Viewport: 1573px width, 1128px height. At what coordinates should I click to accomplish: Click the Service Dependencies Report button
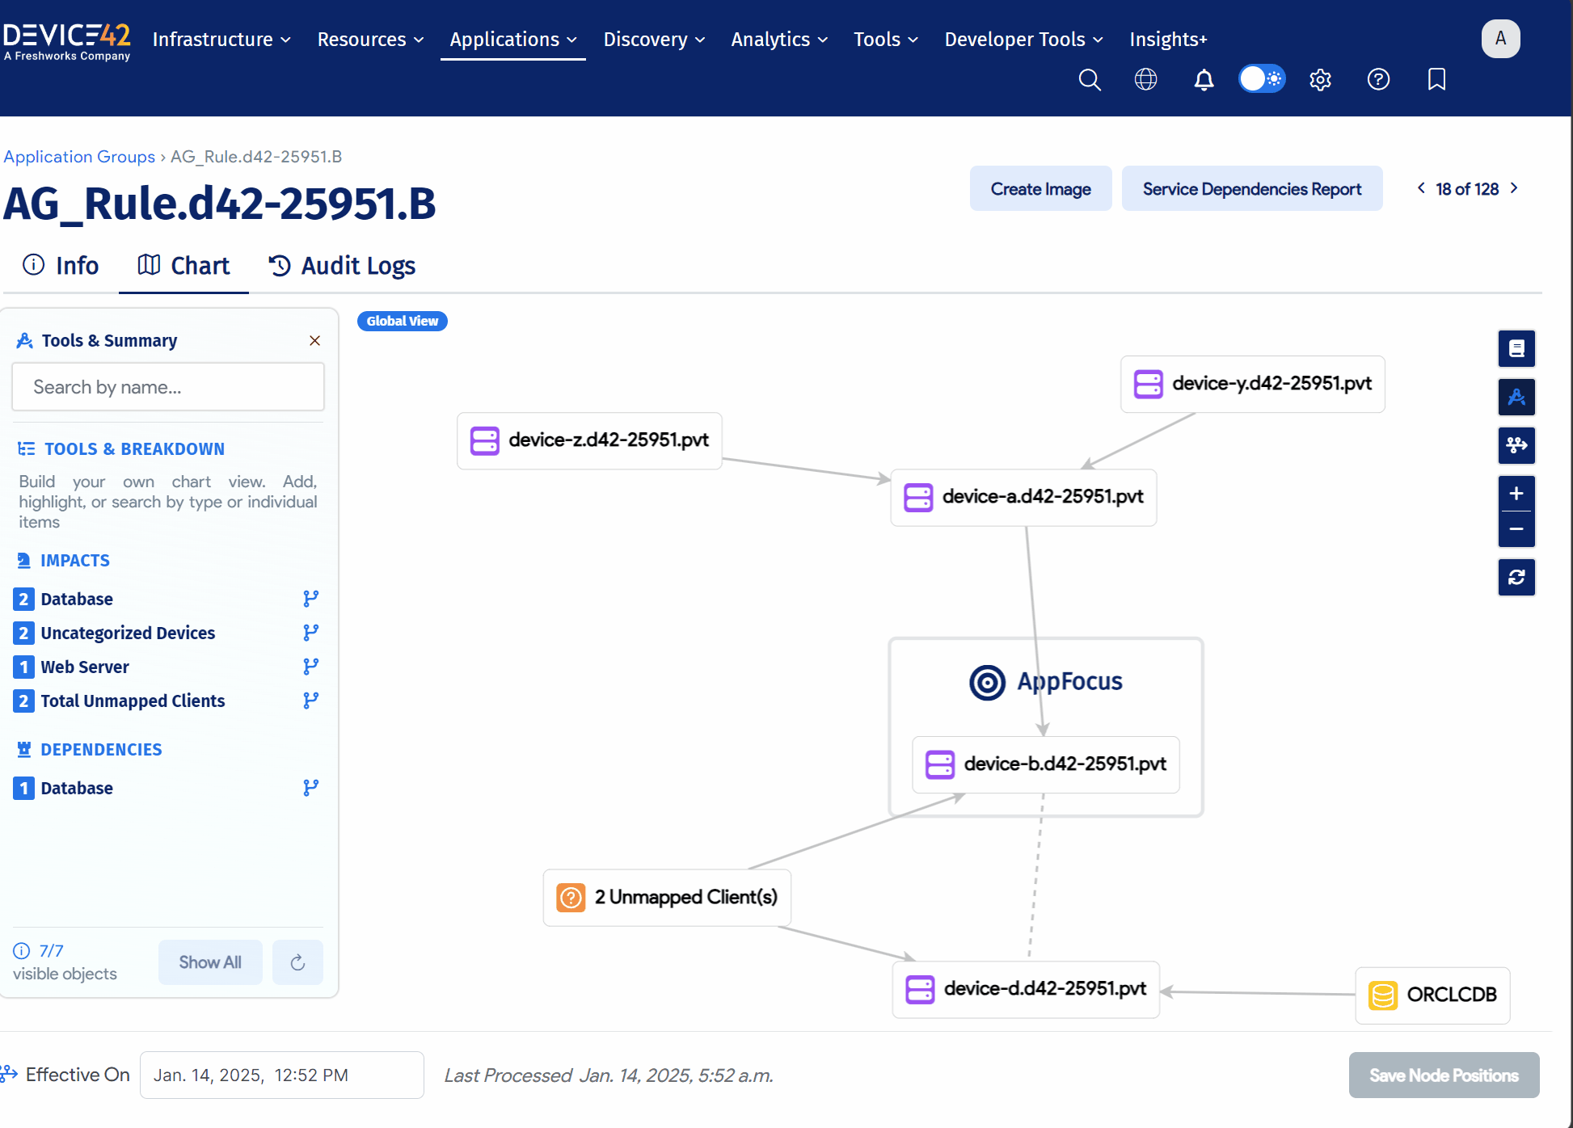[1251, 189]
